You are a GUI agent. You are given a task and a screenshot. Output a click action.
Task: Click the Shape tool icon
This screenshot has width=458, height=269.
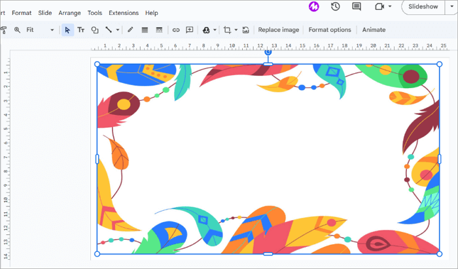[x=95, y=30]
